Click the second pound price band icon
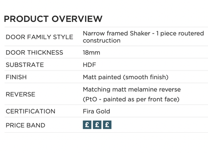208x153 pixels. coord(97,125)
